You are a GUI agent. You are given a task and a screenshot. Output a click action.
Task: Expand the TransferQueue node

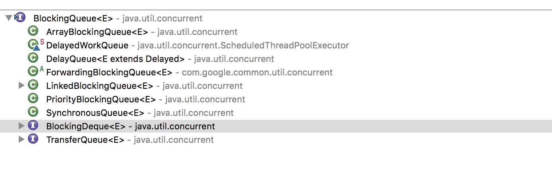[x=22, y=139]
